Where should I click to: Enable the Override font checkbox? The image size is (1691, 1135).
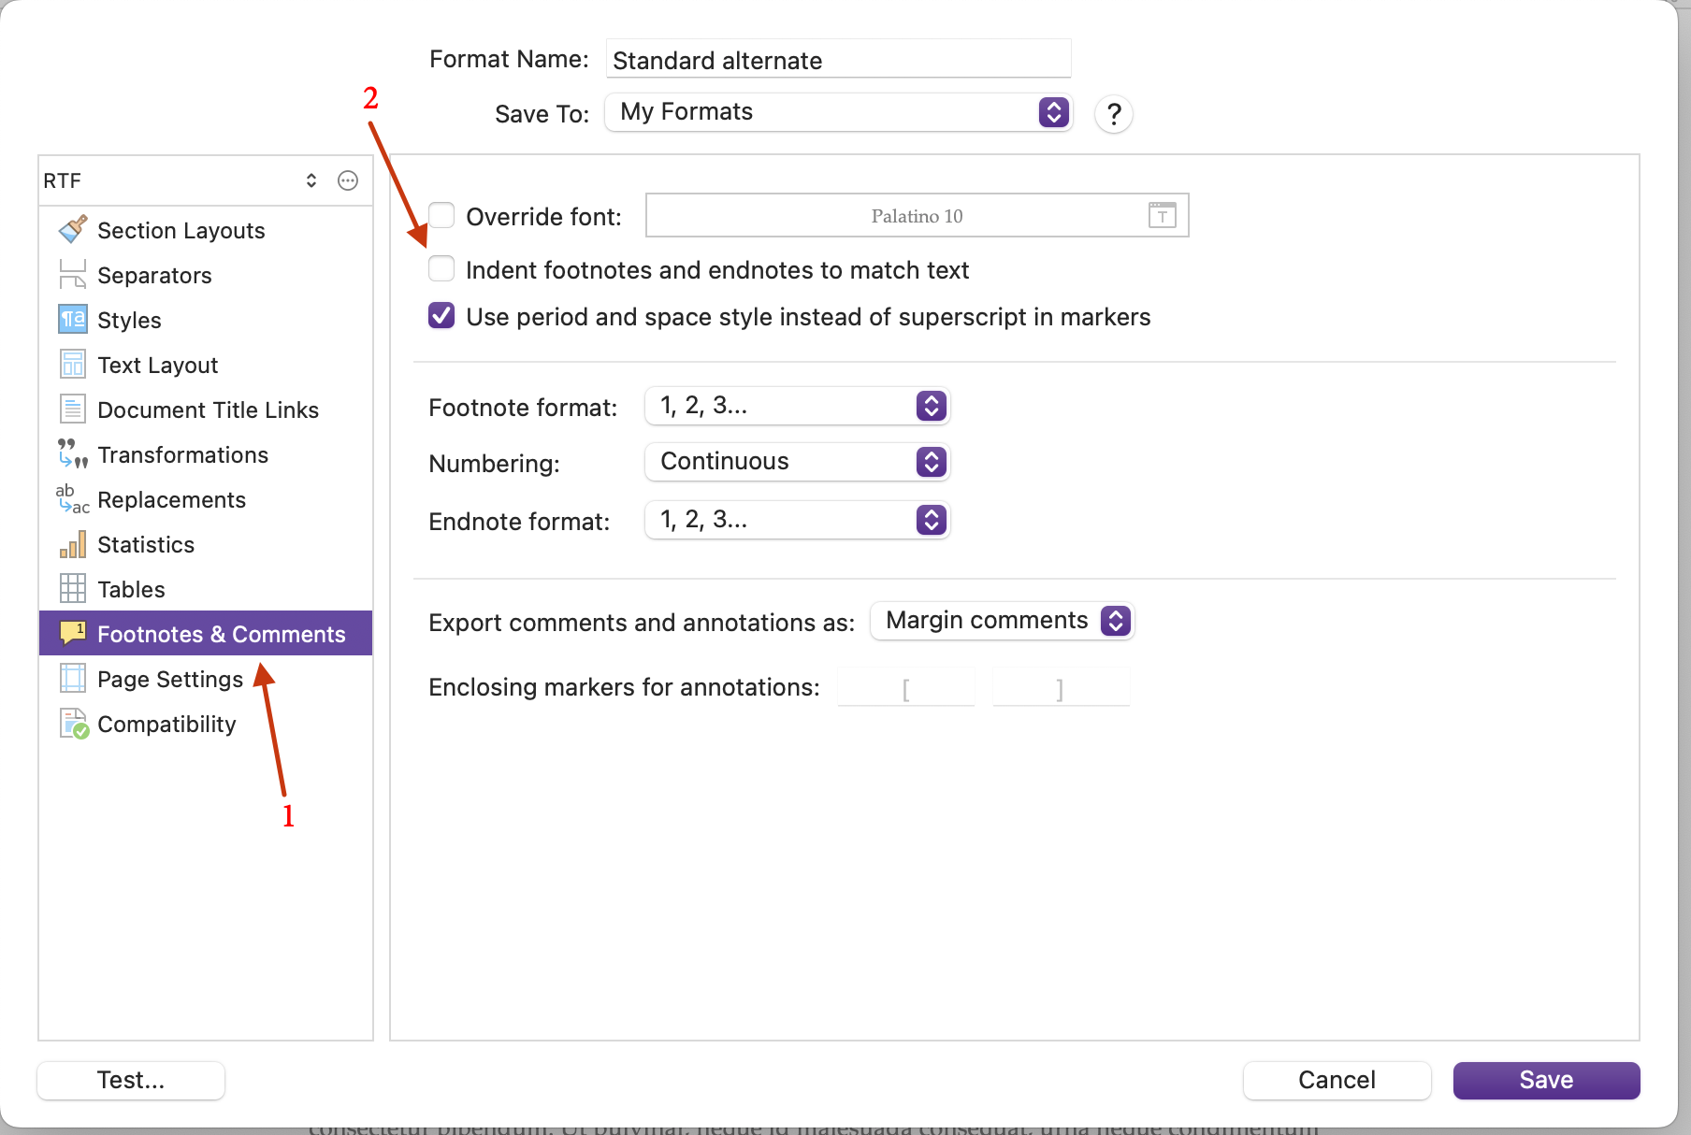(x=441, y=215)
